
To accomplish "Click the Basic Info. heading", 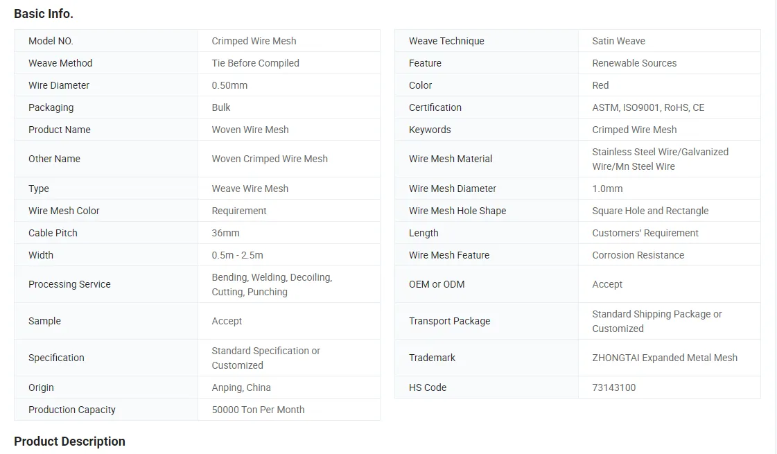I will click(44, 14).
